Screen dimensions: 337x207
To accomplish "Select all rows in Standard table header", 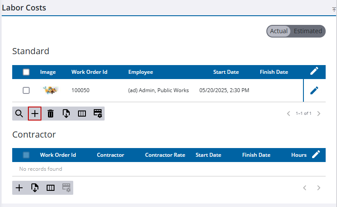I will click(x=26, y=72).
